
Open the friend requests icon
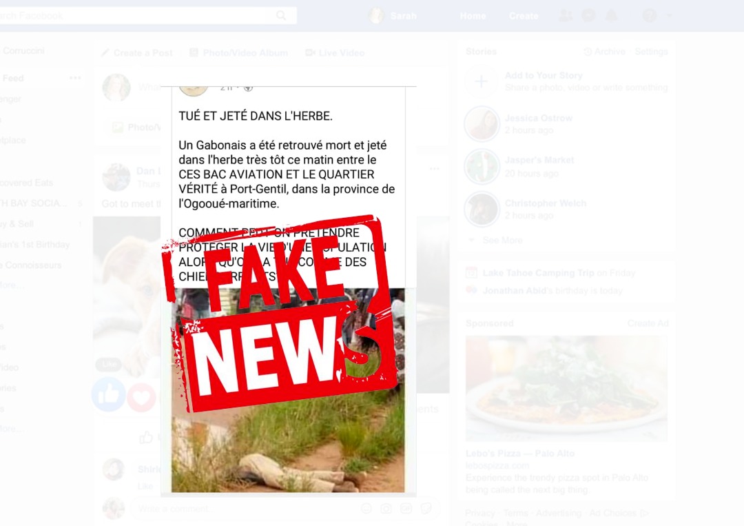[x=566, y=16]
